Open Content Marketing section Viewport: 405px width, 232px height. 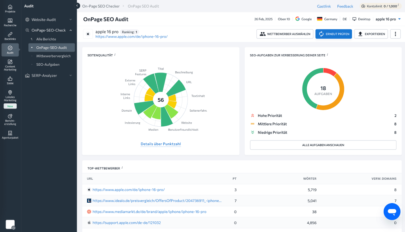tap(10, 65)
